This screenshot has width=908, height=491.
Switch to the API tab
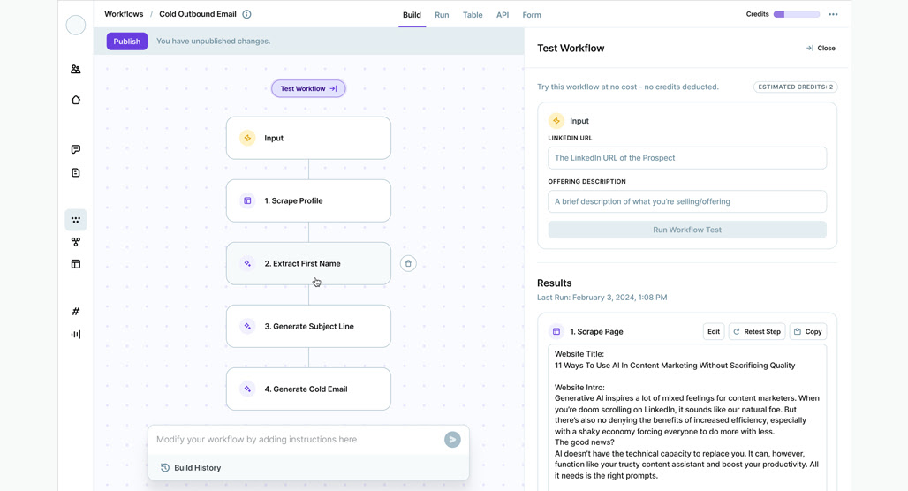pyautogui.click(x=503, y=15)
